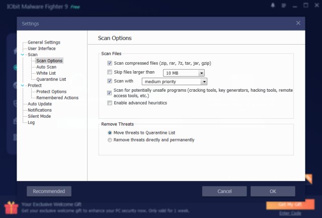
Task: Enable advanced heuristics checkbox
Action: 110,103
